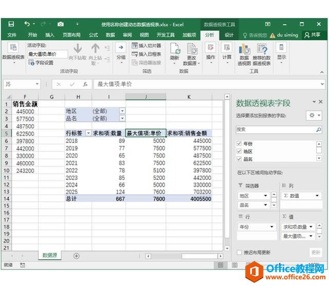Click 更改数据源 change data source
The height and width of the screenshot is (286, 329).
tap(191, 54)
